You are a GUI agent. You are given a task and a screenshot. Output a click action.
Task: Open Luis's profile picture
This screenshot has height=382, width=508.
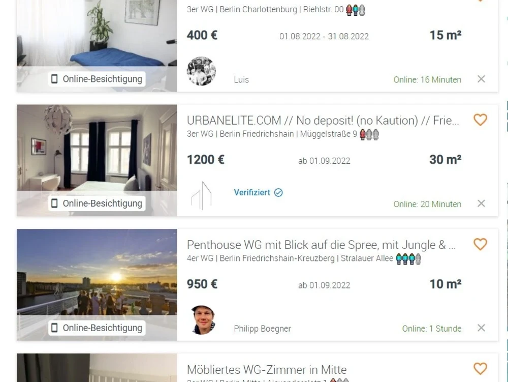click(201, 71)
